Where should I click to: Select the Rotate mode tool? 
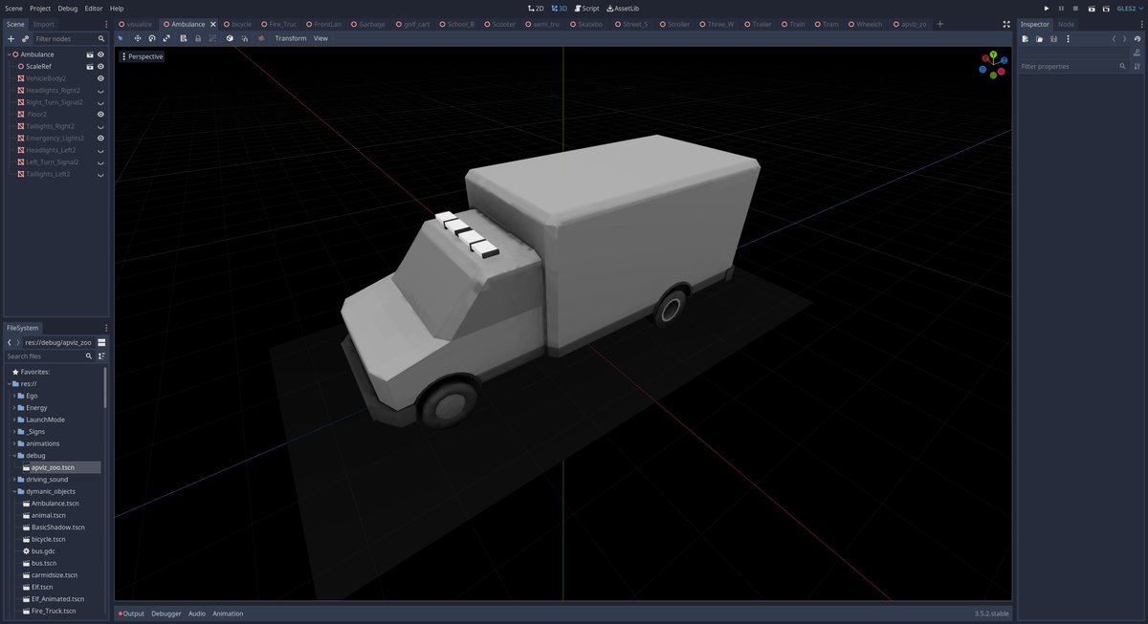[x=152, y=38]
